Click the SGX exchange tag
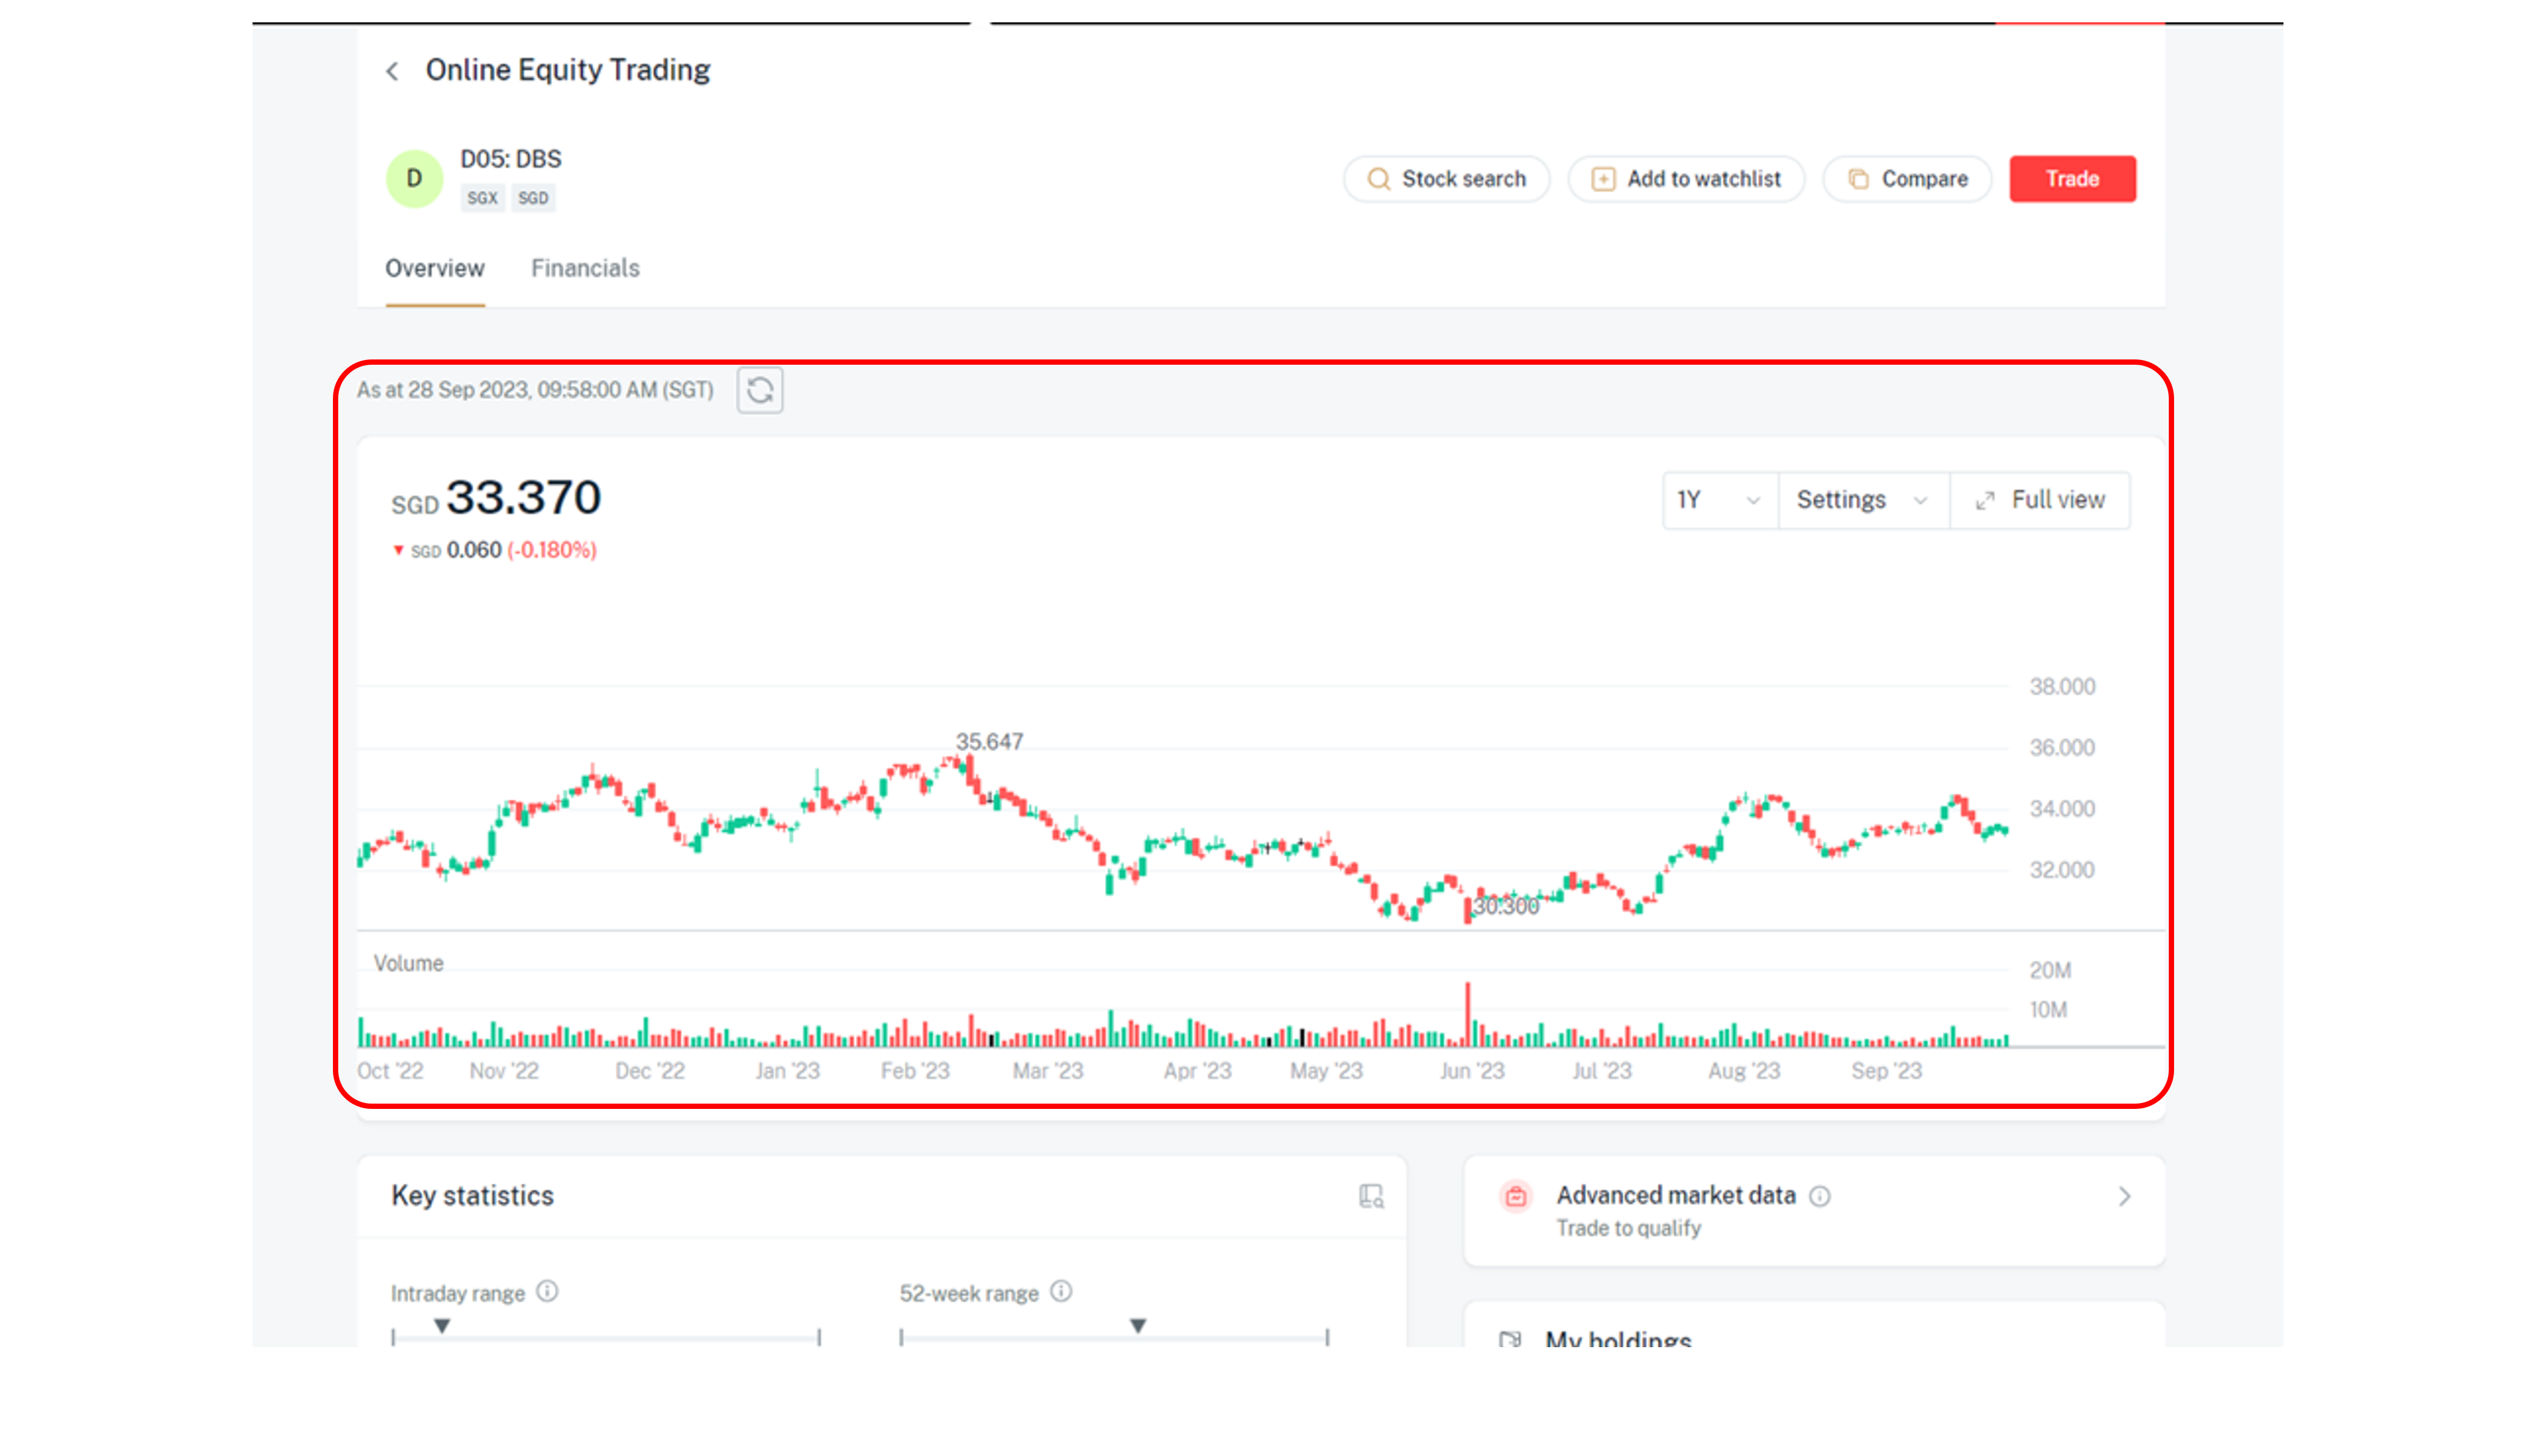 (482, 198)
